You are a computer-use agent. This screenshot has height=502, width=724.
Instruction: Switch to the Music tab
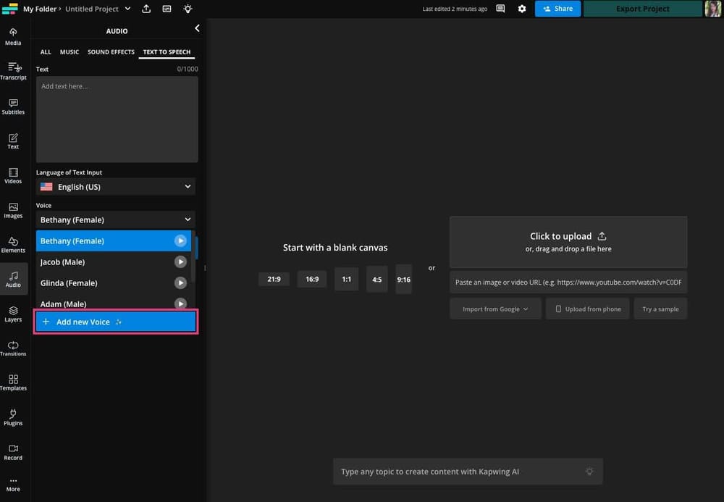69,51
